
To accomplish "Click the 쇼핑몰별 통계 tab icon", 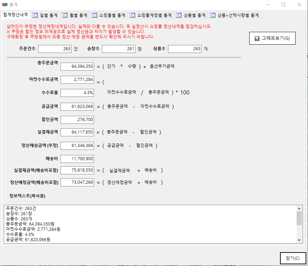I will tap(94, 16).
